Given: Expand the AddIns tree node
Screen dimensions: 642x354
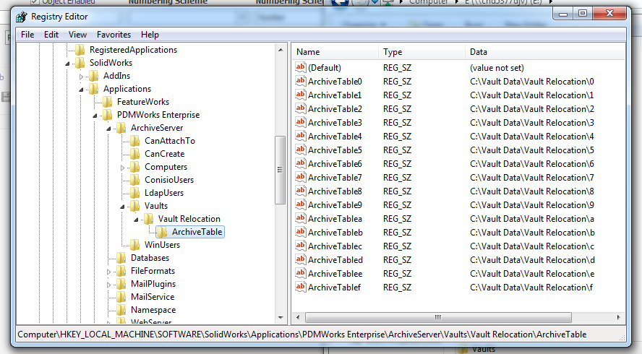Looking at the screenshot, I should [x=81, y=76].
